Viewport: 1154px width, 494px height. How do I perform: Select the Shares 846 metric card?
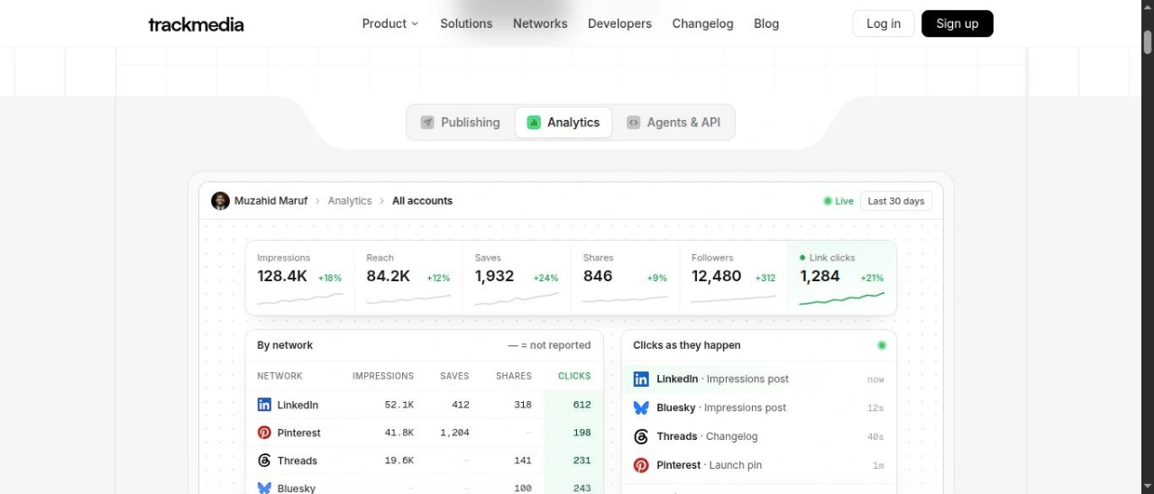pyautogui.click(x=625, y=278)
